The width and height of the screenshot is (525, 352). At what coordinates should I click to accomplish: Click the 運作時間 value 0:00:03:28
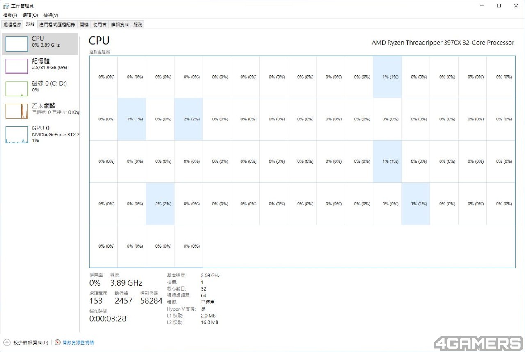(x=108, y=319)
